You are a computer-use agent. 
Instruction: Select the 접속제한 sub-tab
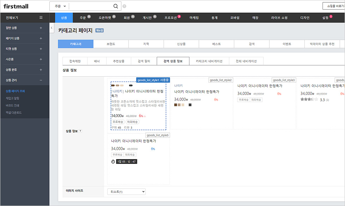pyautogui.click(x=75, y=61)
